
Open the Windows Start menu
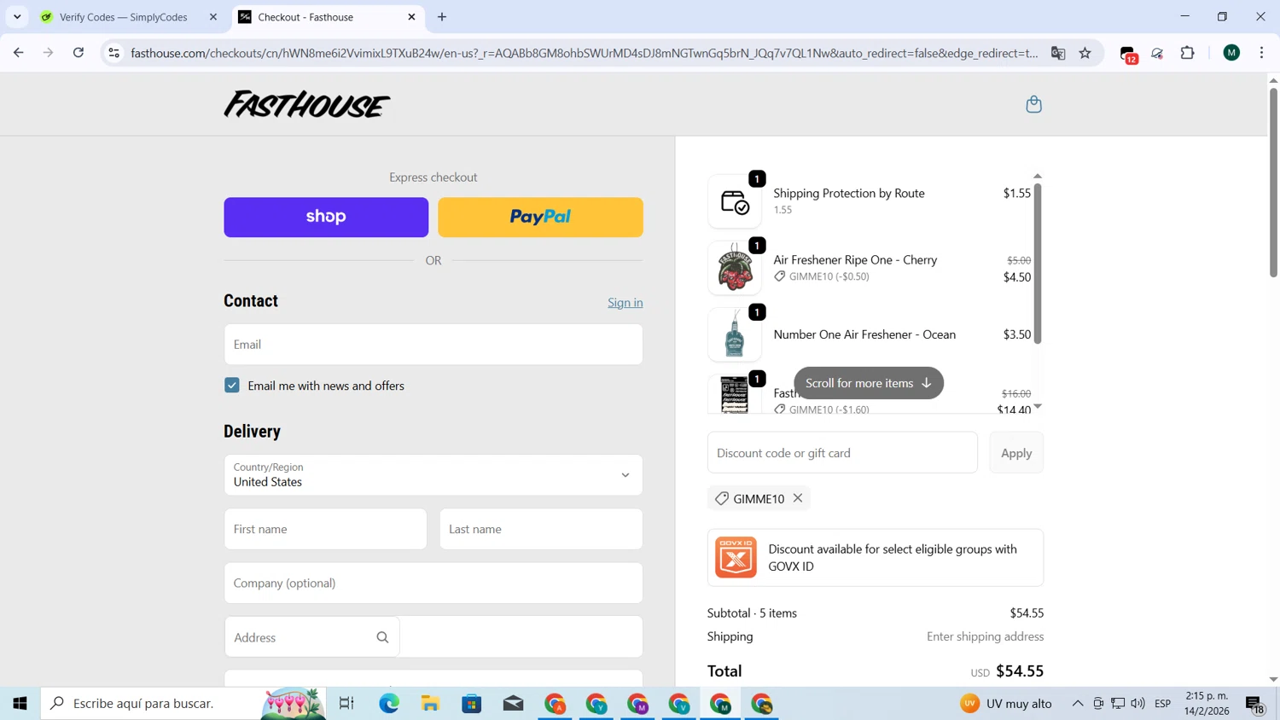pyautogui.click(x=20, y=704)
